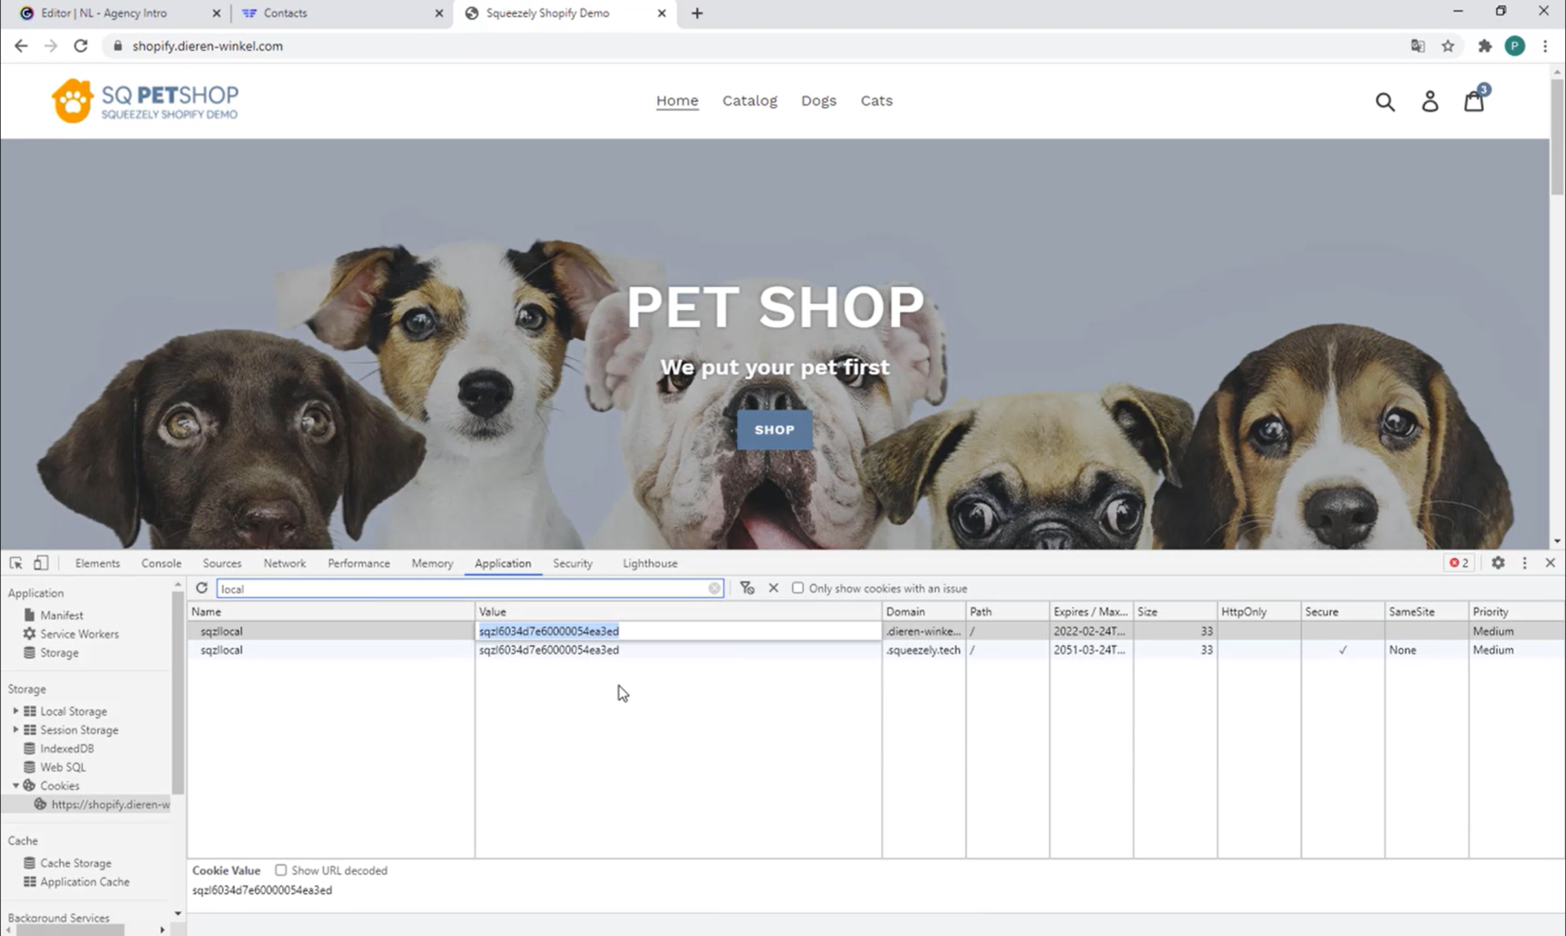Expand the Session Storage tree node
The height and width of the screenshot is (936, 1566).
[16, 730]
